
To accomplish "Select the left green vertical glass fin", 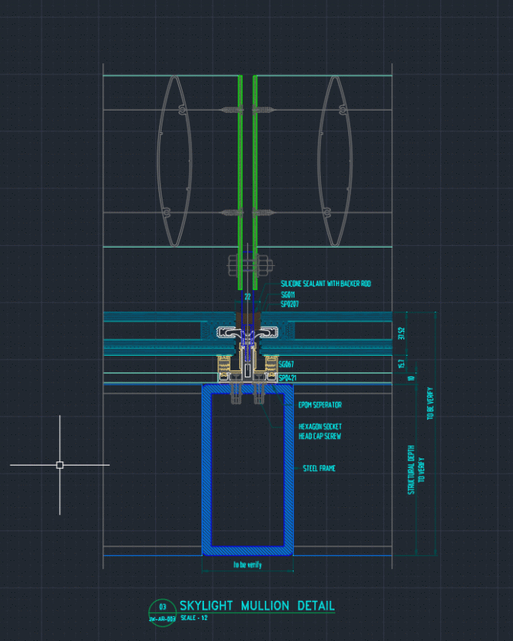I will (240, 182).
